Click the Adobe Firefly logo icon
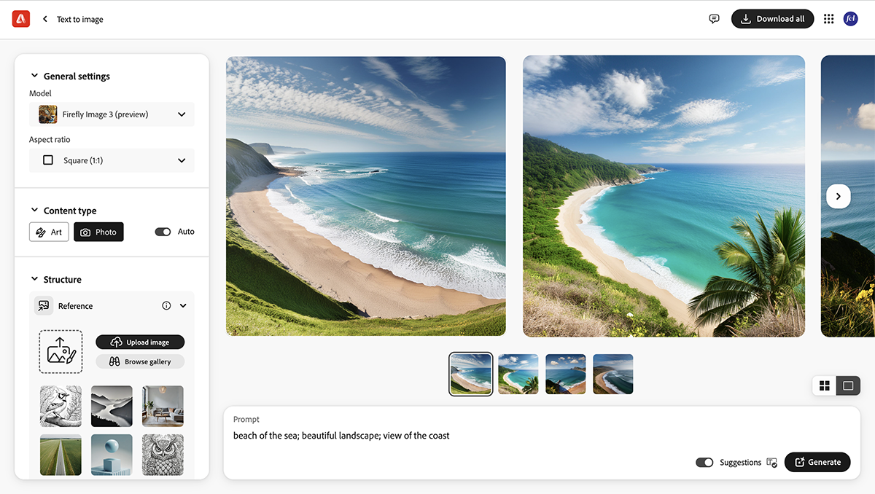 (20, 18)
